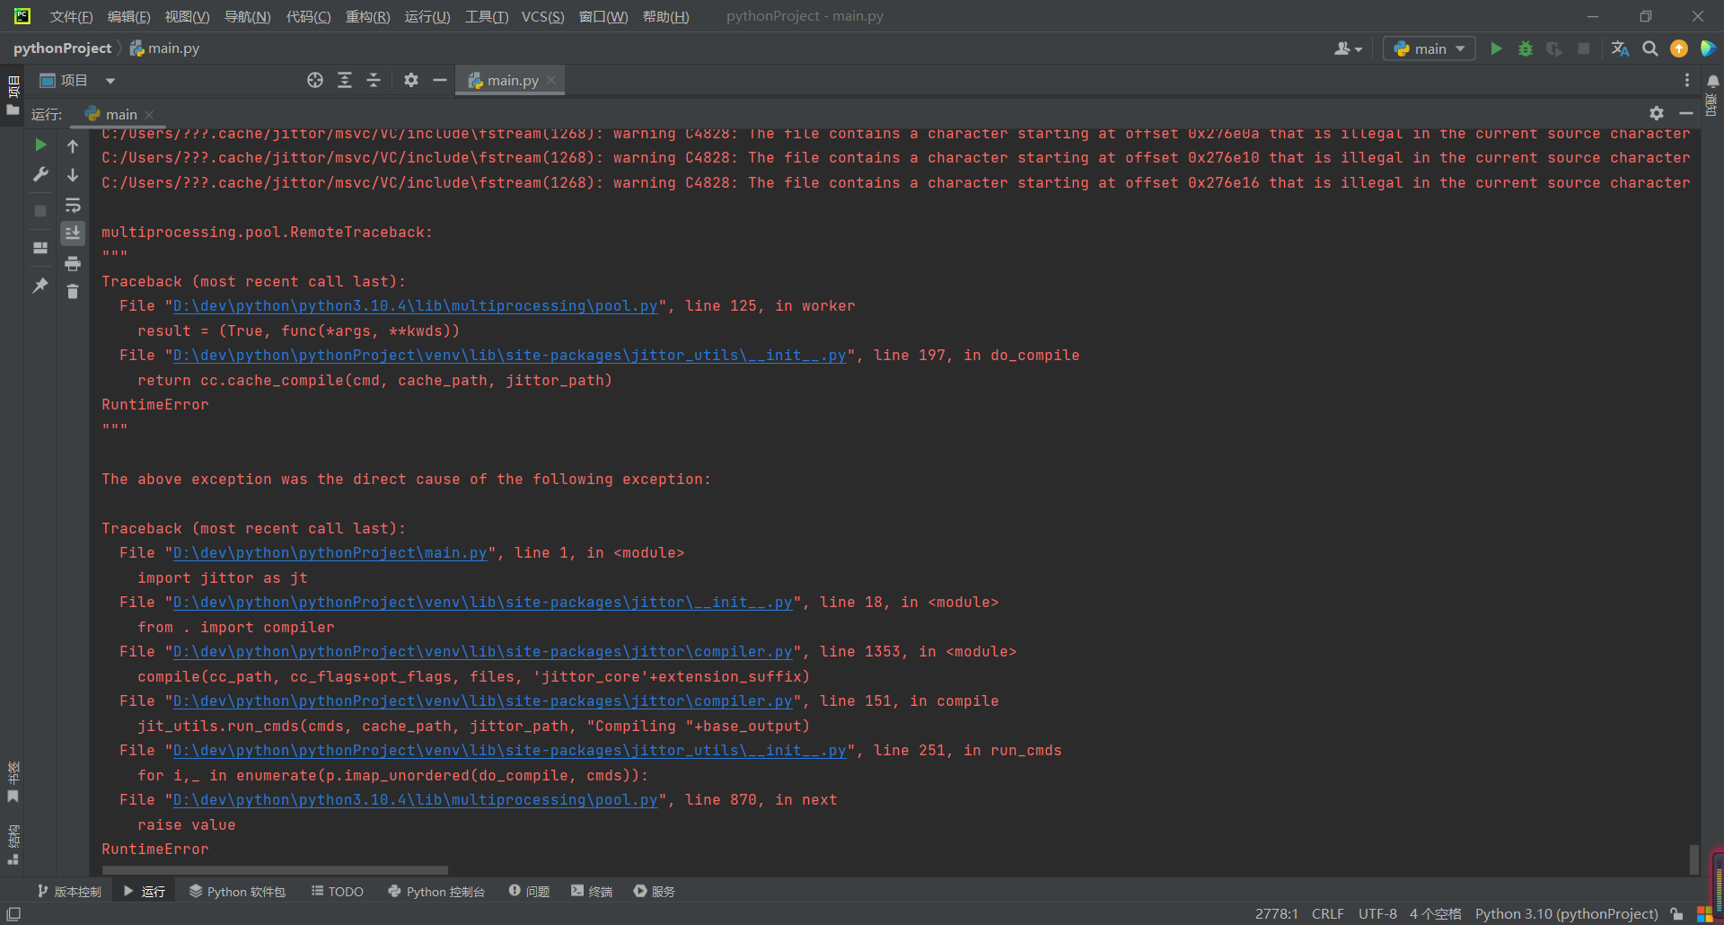
Task: Rerun main using run panel green arrow
Action: (x=40, y=145)
